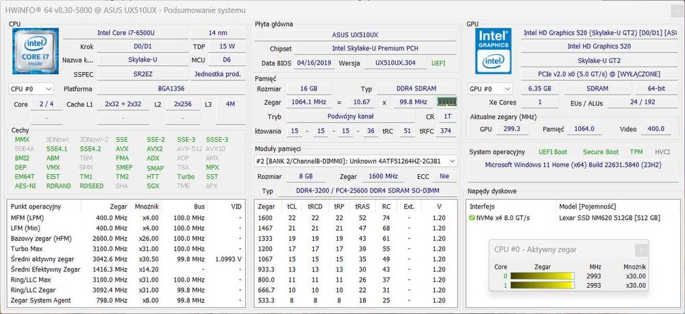
Task: Click the ASUS UX510UX motherboard field
Action: coord(355,35)
